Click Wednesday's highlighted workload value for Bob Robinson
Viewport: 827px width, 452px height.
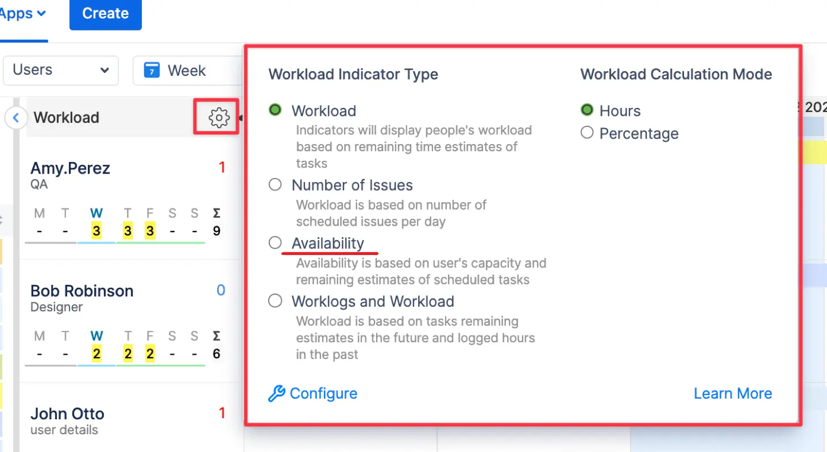pos(96,353)
